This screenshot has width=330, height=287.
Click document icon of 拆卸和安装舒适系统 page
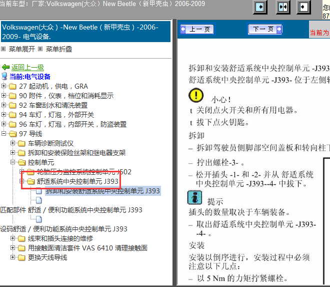(x=38, y=191)
